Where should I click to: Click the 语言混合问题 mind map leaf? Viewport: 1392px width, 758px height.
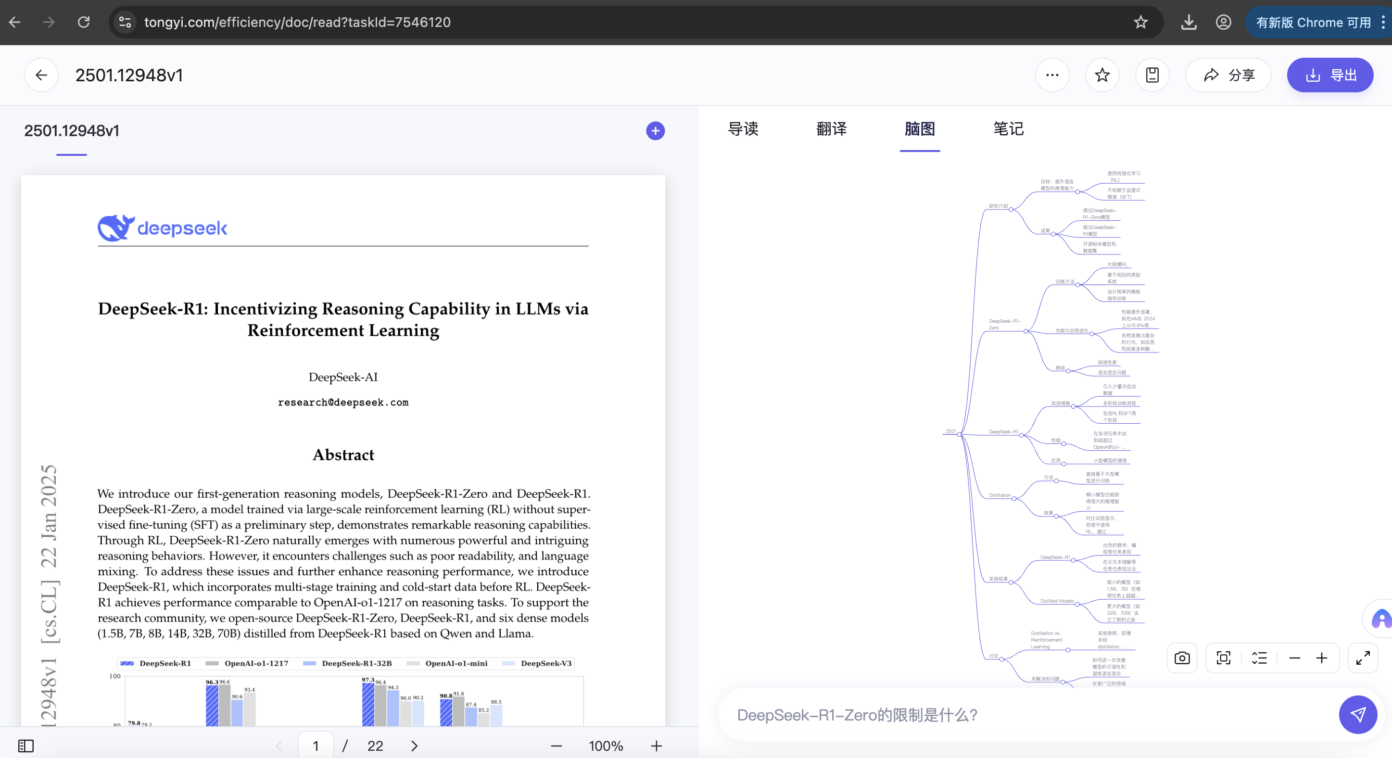pyautogui.click(x=1112, y=372)
